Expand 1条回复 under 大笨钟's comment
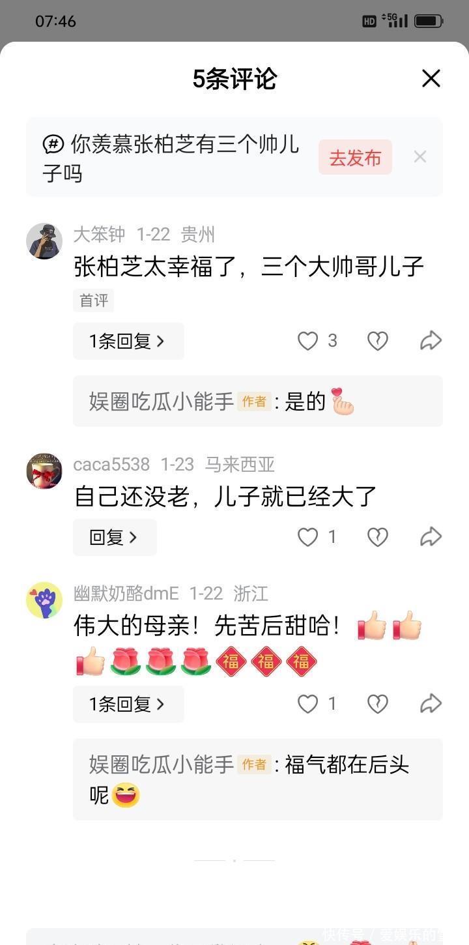469x945 pixels. click(128, 341)
